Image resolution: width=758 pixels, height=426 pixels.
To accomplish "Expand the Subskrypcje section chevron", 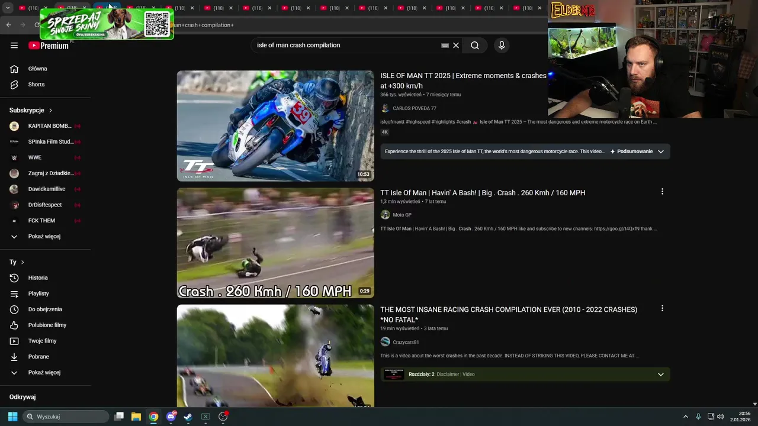I will [x=50, y=111].
